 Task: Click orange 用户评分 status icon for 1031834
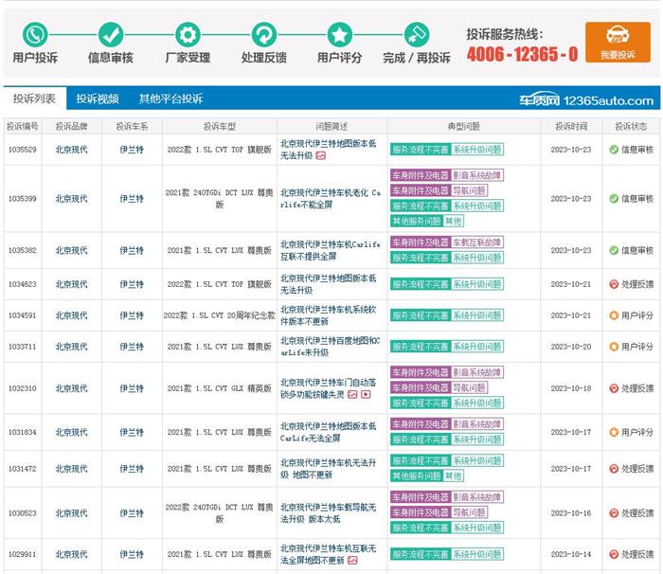pos(614,432)
